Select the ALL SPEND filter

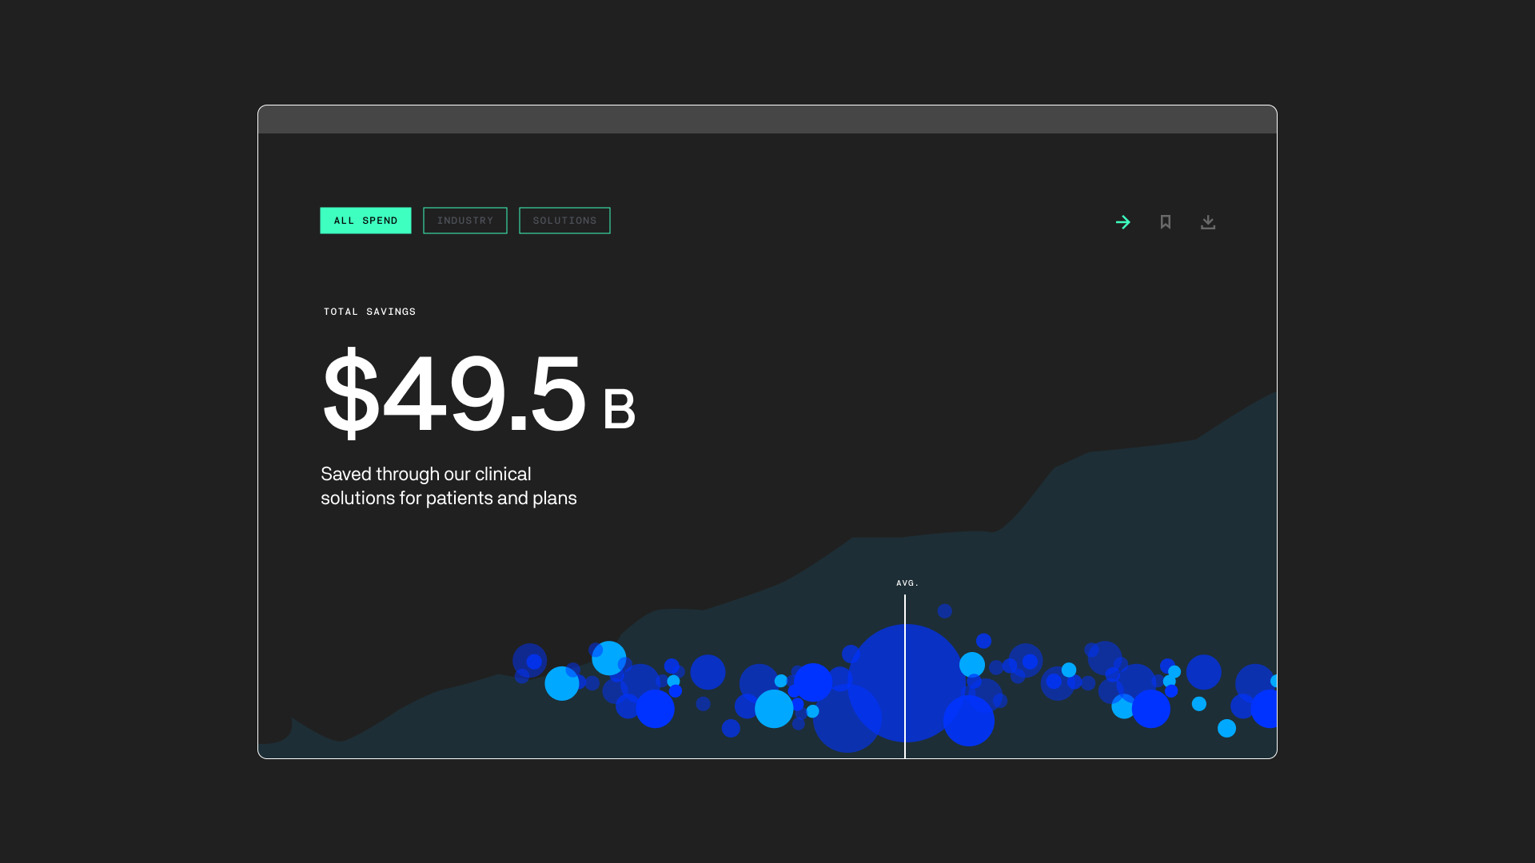(x=365, y=221)
